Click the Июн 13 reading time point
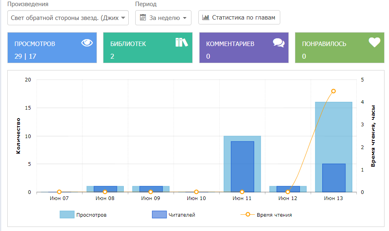389x231 pixels. point(333,91)
